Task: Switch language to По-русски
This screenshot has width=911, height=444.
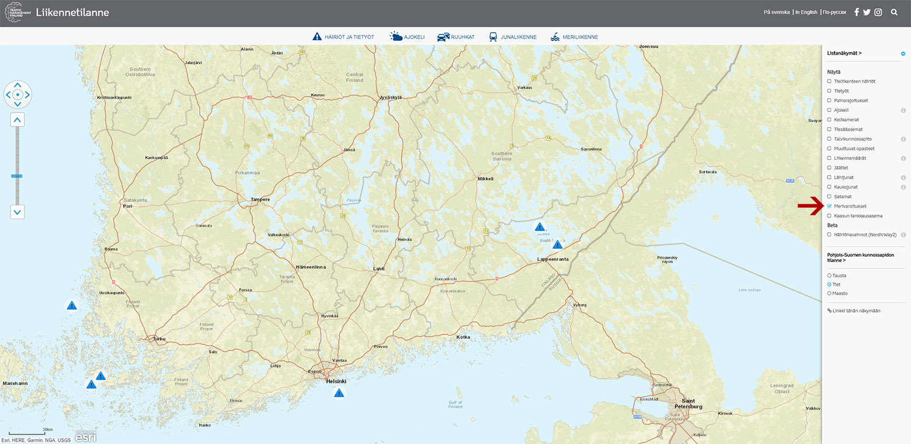Action: click(x=834, y=12)
